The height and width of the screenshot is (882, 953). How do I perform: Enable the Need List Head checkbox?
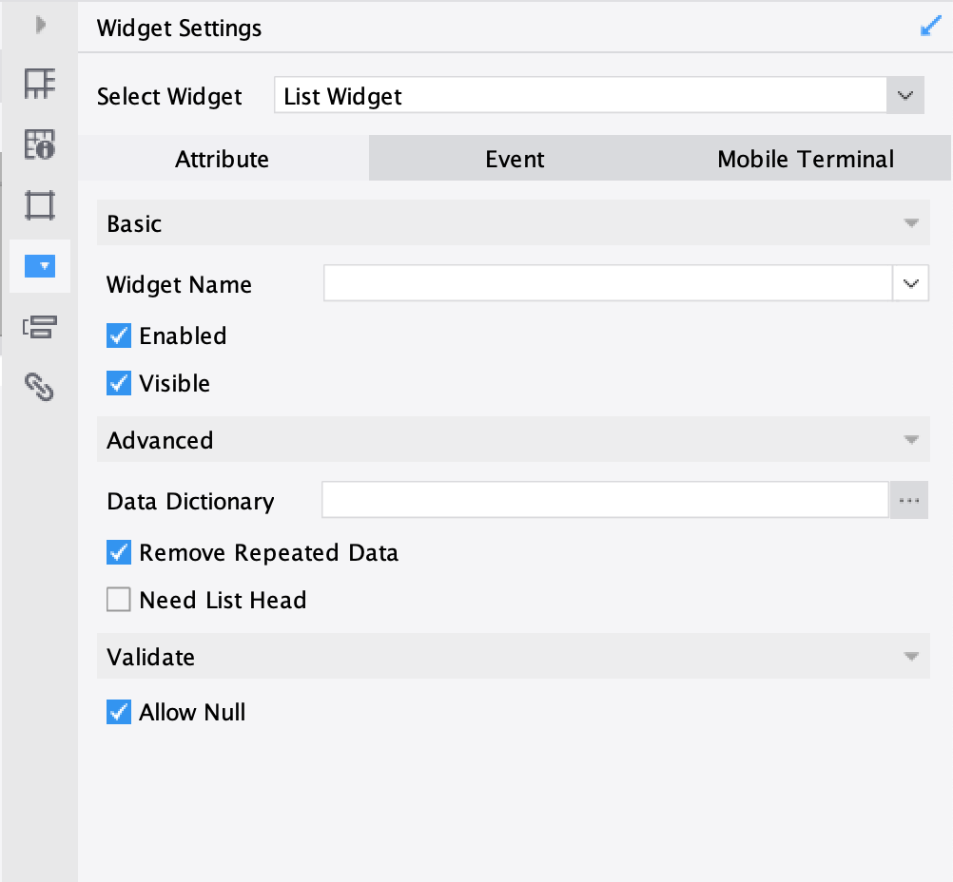coord(119,600)
